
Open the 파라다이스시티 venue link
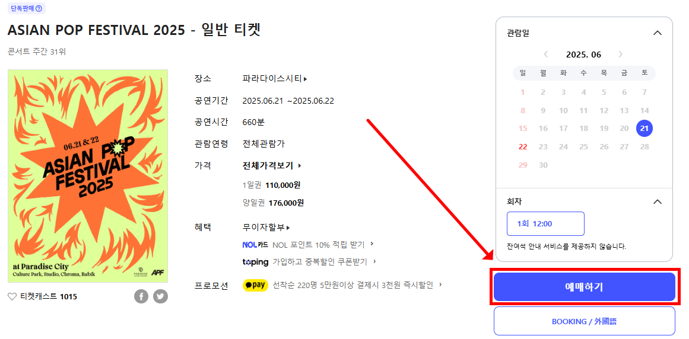click(x=275, y=79)
